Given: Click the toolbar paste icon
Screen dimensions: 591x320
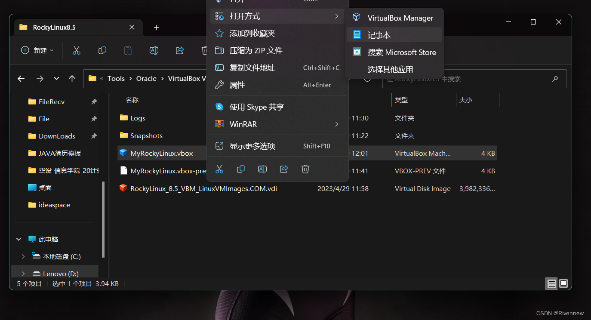Looking at the screenshot, I should point(128,50).
